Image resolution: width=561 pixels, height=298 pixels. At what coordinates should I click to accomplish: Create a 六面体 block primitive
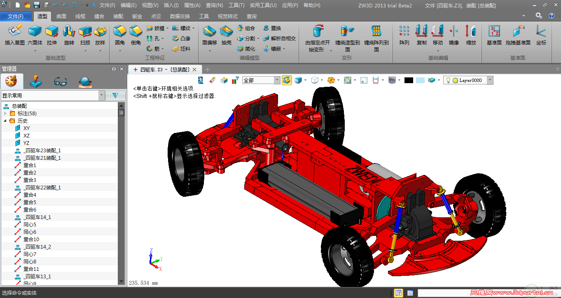35,35
